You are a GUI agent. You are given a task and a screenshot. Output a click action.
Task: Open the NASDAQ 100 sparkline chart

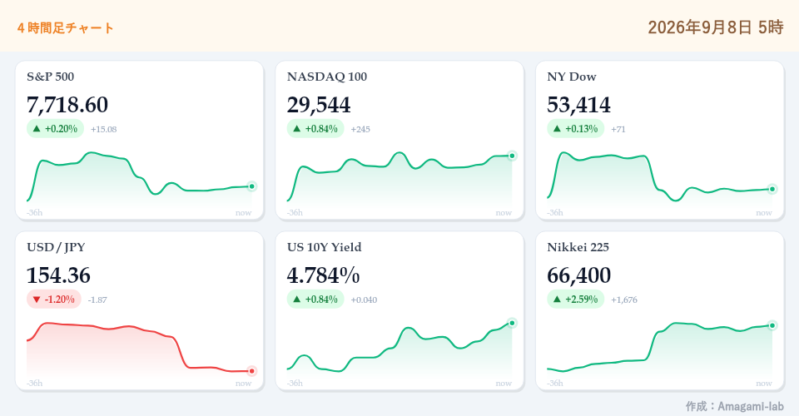399,179
